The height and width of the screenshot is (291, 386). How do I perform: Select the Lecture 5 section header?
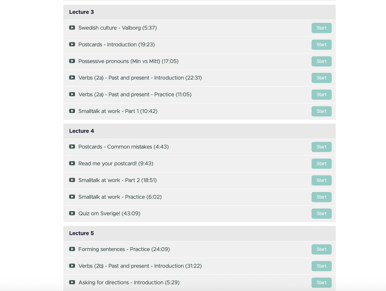199,233
